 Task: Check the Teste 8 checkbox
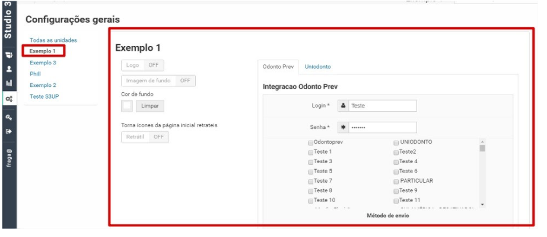(310, 191)
